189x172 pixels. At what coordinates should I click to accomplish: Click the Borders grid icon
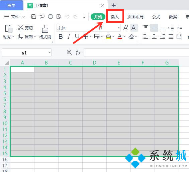(85, 36)
